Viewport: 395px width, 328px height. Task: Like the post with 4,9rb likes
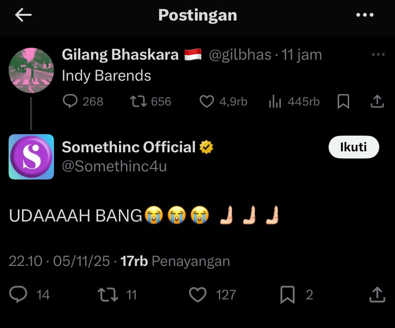pos(206,101)
